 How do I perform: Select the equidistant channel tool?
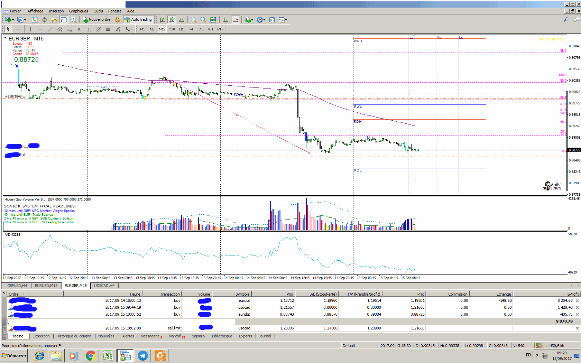(59, 29)
